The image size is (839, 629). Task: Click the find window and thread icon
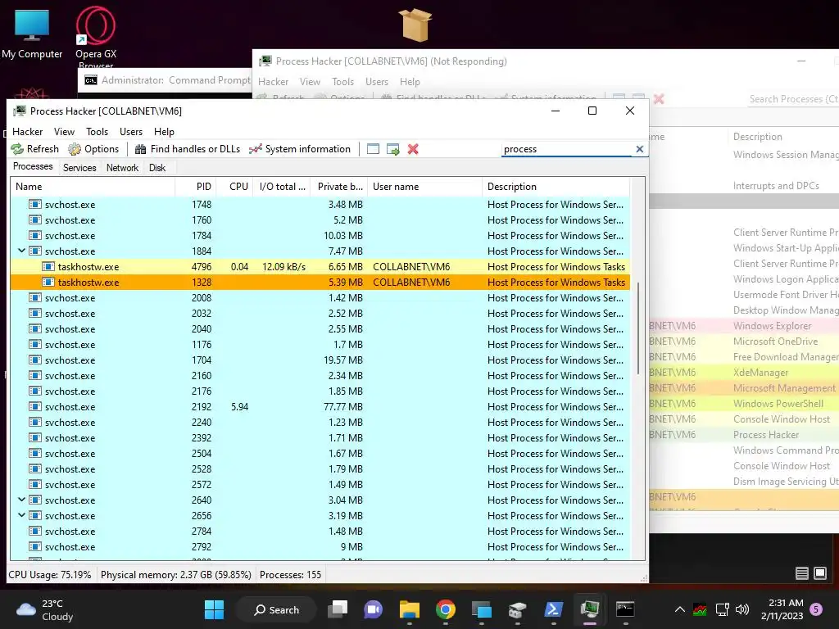pos(393,149)
